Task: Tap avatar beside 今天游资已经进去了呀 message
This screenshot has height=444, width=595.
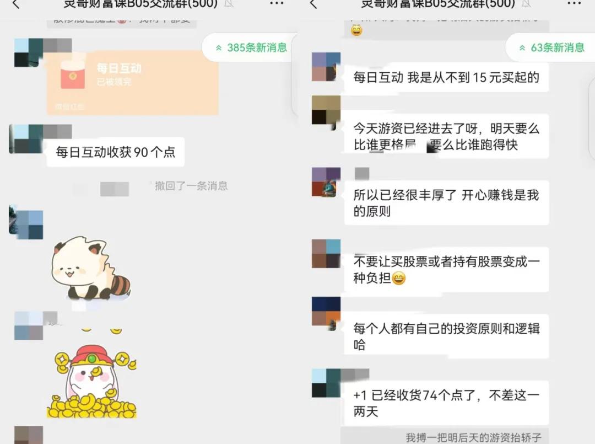Action: coord(326,110)
